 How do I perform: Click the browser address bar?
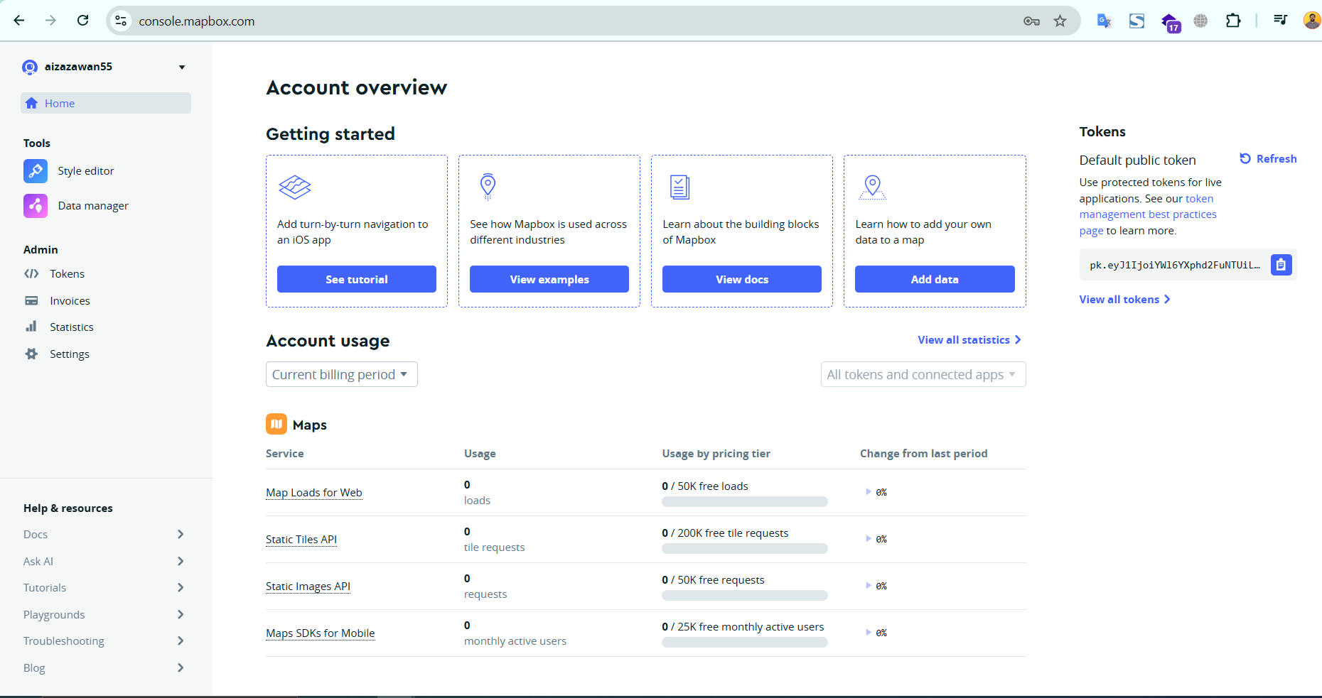coord(284,21)
